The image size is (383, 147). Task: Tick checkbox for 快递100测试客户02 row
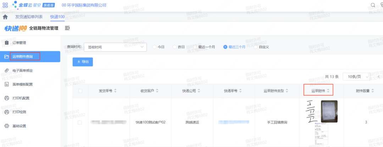(80, 122)
